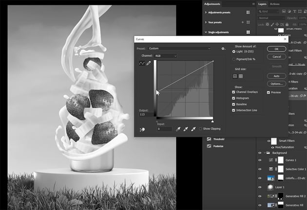
Task: Open the Adjustments panel menu
Action: pos(253,4)
